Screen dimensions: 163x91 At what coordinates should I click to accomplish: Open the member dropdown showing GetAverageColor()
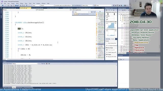87,10
